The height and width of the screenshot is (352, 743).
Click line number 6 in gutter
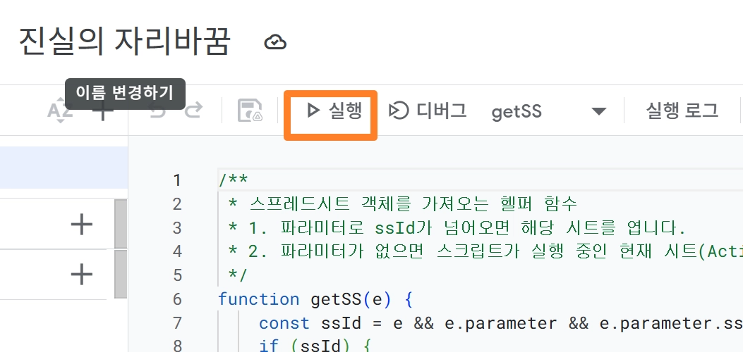pos(177,299)
